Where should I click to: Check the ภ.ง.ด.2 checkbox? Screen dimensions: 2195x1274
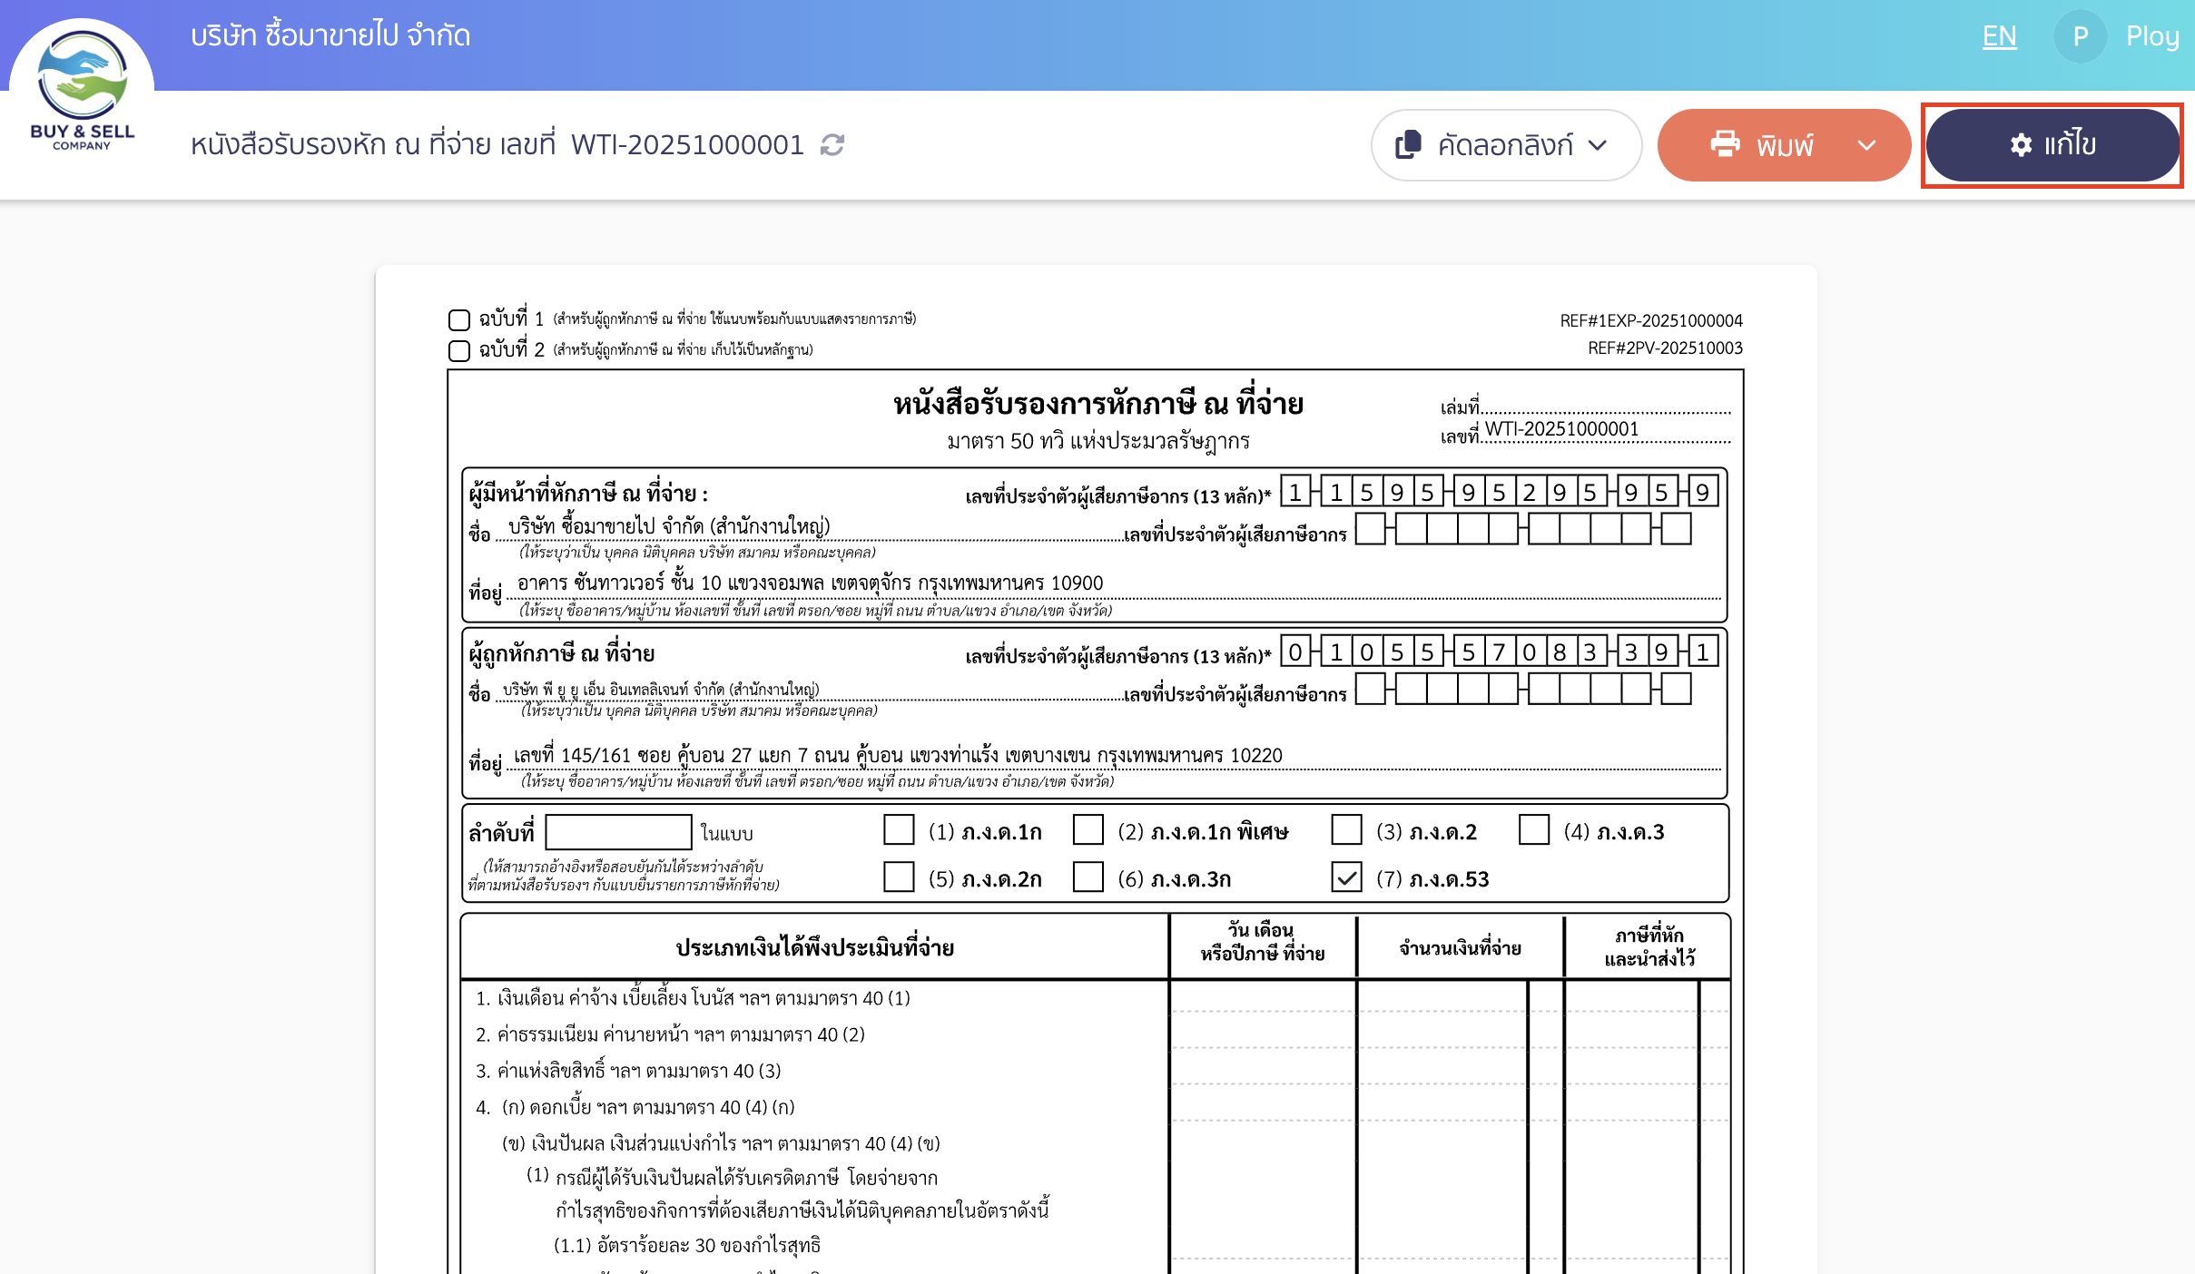coord(1345,830)
